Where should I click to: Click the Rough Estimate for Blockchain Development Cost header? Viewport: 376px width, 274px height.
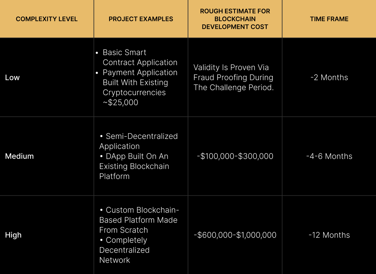[235, 19]
